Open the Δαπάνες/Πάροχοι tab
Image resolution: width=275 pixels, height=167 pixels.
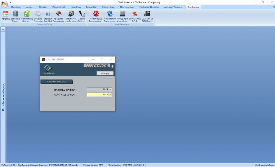173,7
